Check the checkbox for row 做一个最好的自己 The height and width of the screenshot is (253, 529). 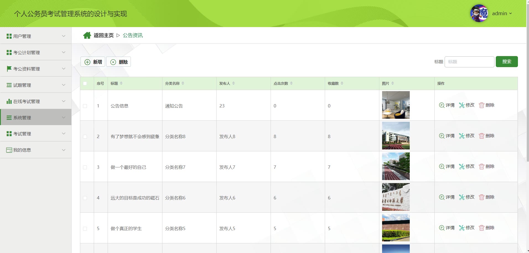(x=85, y=167)
